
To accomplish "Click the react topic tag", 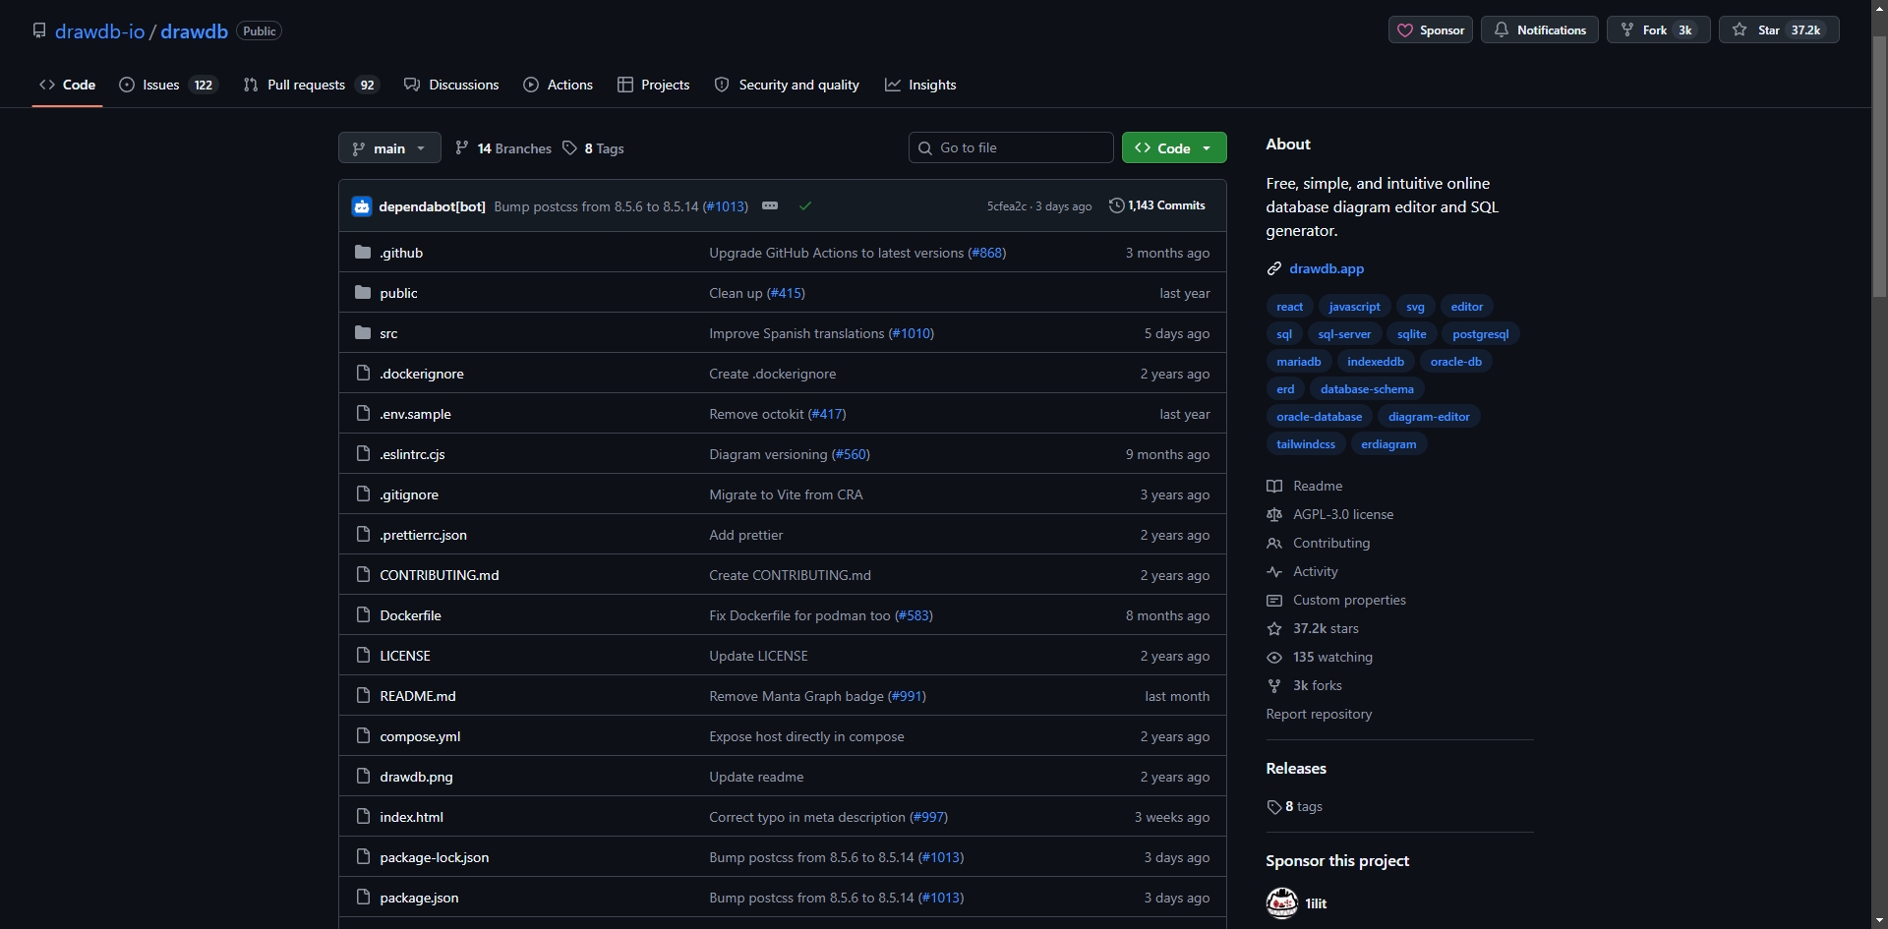I will pos(1289,307).
